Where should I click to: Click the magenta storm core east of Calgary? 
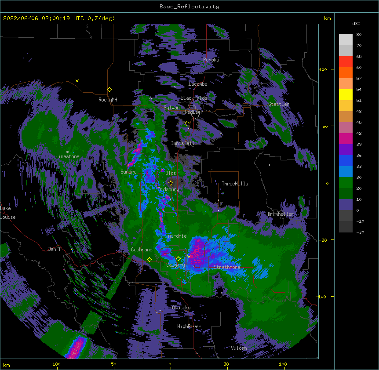[x=198, y=252]
